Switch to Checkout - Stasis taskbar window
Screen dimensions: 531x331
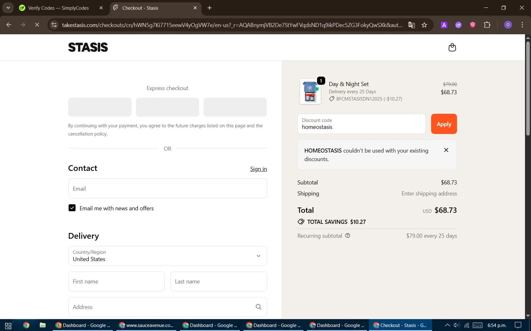point(400,325)
